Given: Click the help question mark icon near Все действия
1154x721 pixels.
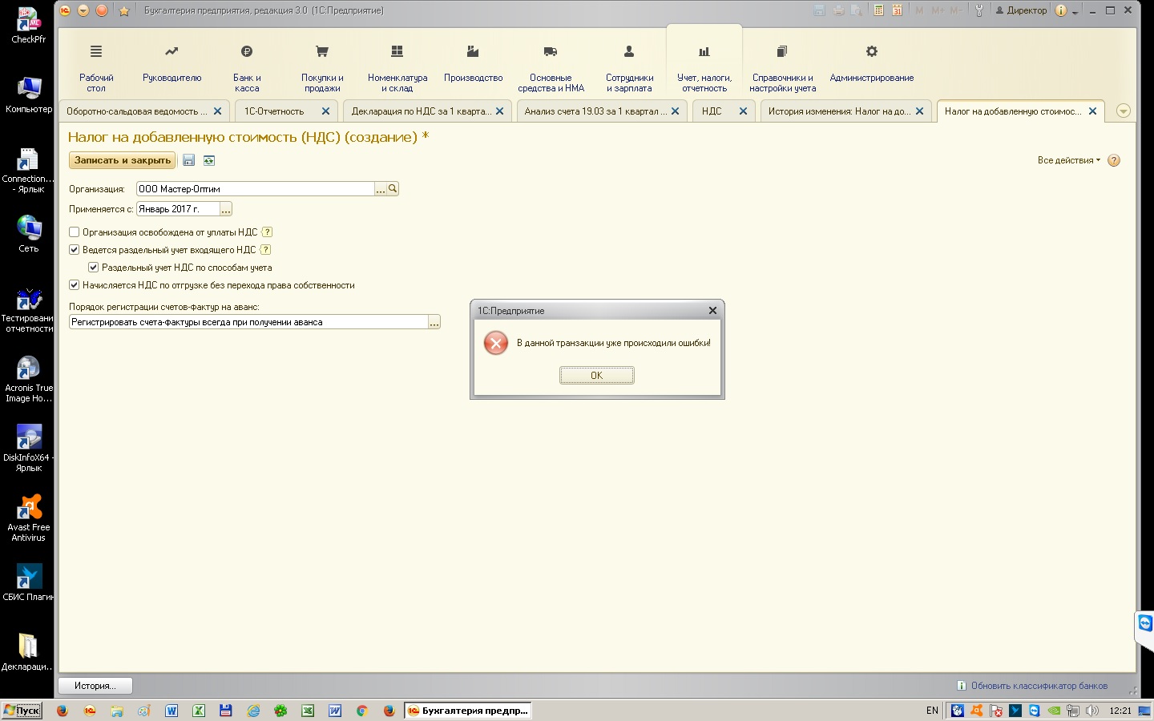Looking at the screenshot, I should pos(1114,160).
